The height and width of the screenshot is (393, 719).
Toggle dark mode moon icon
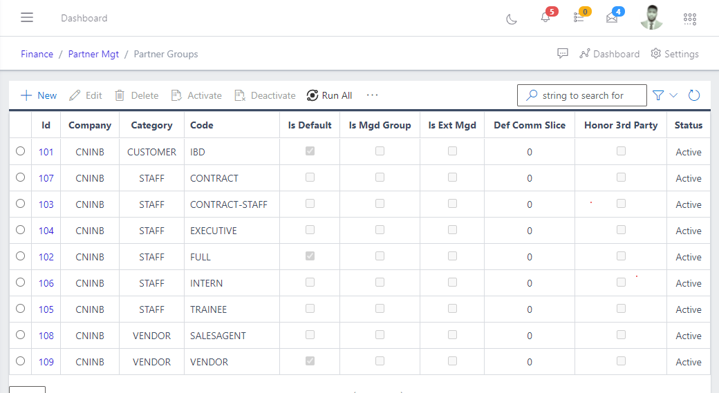[512, 19]
